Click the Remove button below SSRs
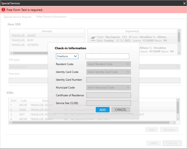The height and width of the screenshot is (149, 187). point(169,130)
